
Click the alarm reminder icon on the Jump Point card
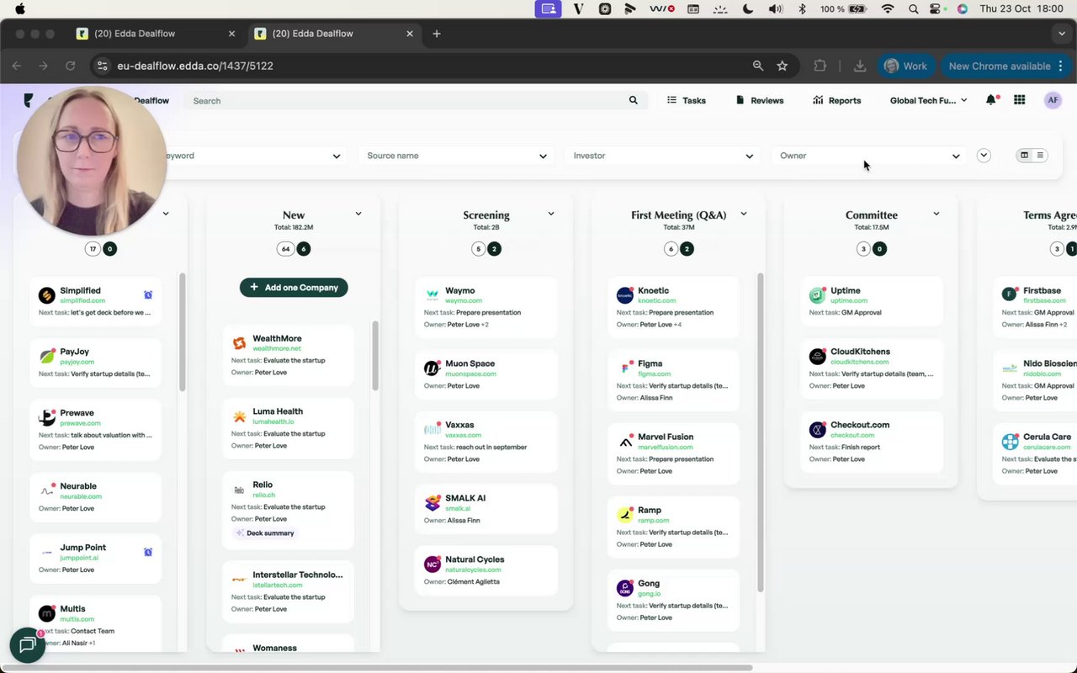(148, 552)
